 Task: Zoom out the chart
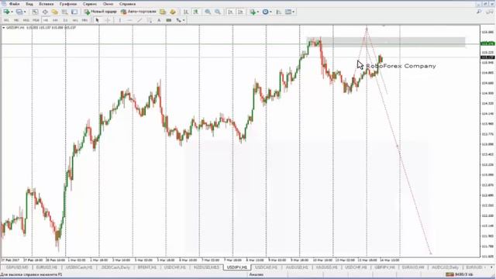pyautogui.click(x=218, y=12)
